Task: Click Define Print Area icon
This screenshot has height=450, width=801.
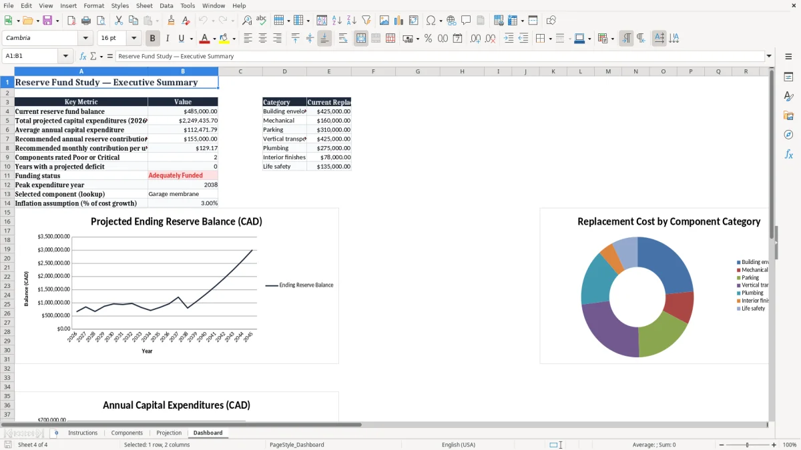Action: pos(499,21)
